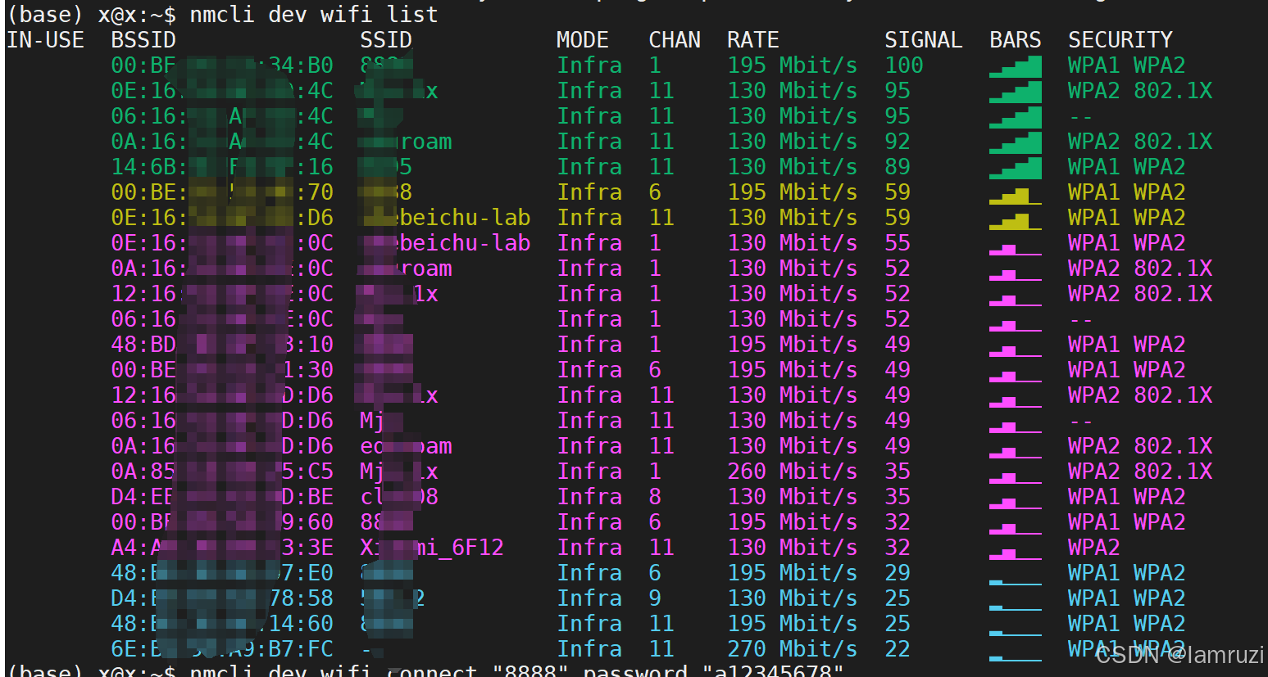Select the SSID ending in 'mi_6F12'
Screen dimensions: 1268x677
click(432, 548)
